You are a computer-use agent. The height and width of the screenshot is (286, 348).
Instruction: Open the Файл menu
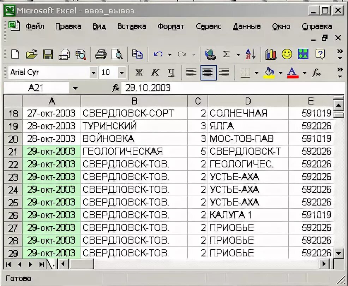(x=35, y=26)
